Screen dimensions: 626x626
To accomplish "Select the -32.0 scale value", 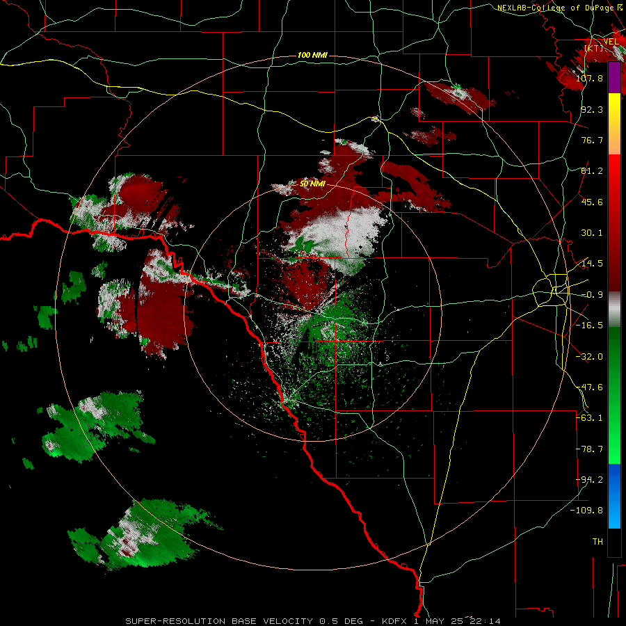I will (x=589, y=357).
